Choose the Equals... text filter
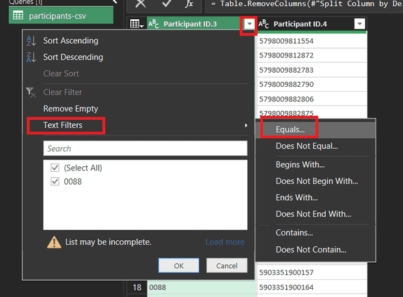Screen dimensions: 403x297 tap(290, 129)
